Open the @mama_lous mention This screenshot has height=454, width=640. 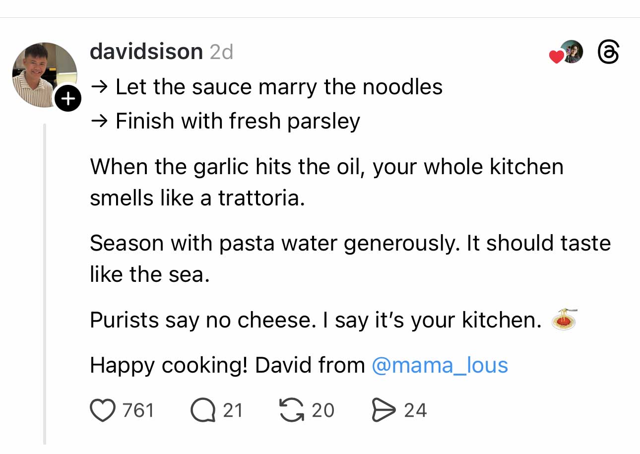(440, 366)
